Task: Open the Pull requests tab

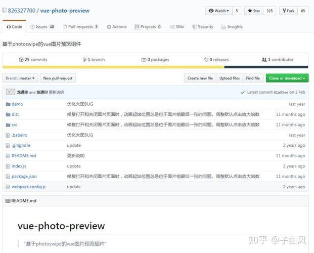Action: point(80,27)
